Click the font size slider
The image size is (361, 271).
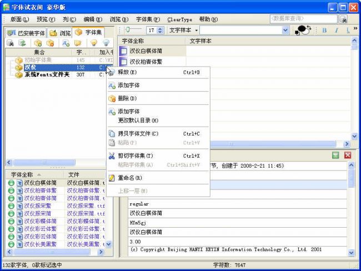pyautogui.click(x=132, y=31)
